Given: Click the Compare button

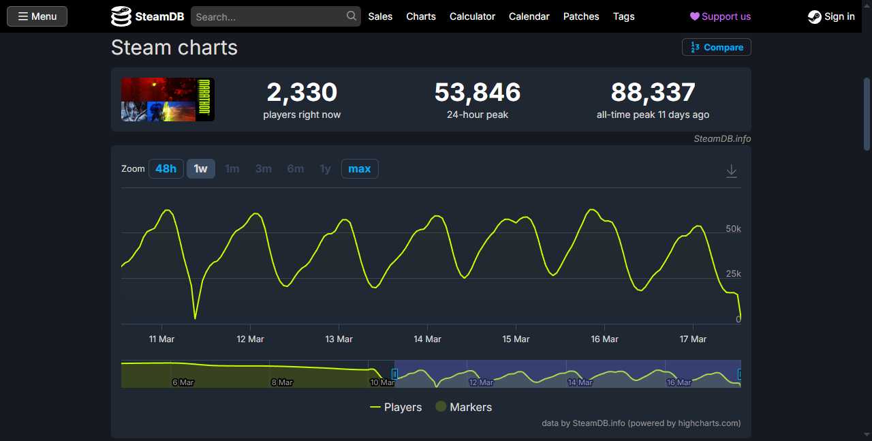Looking at the screenshot, I should tap(717, 47).
